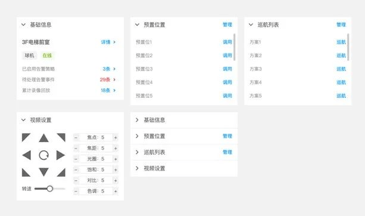
Task: Start 巡航 for 方案1
Action: pyautogui.click(x=341, y=42)
